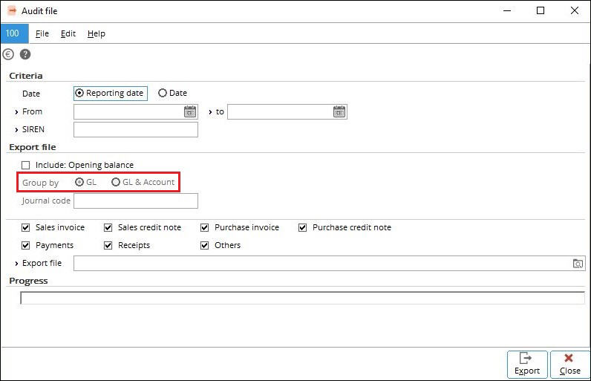Open the Edit menu
The image size is (591, 381).
pyautogui.click(x=68, y=33)
